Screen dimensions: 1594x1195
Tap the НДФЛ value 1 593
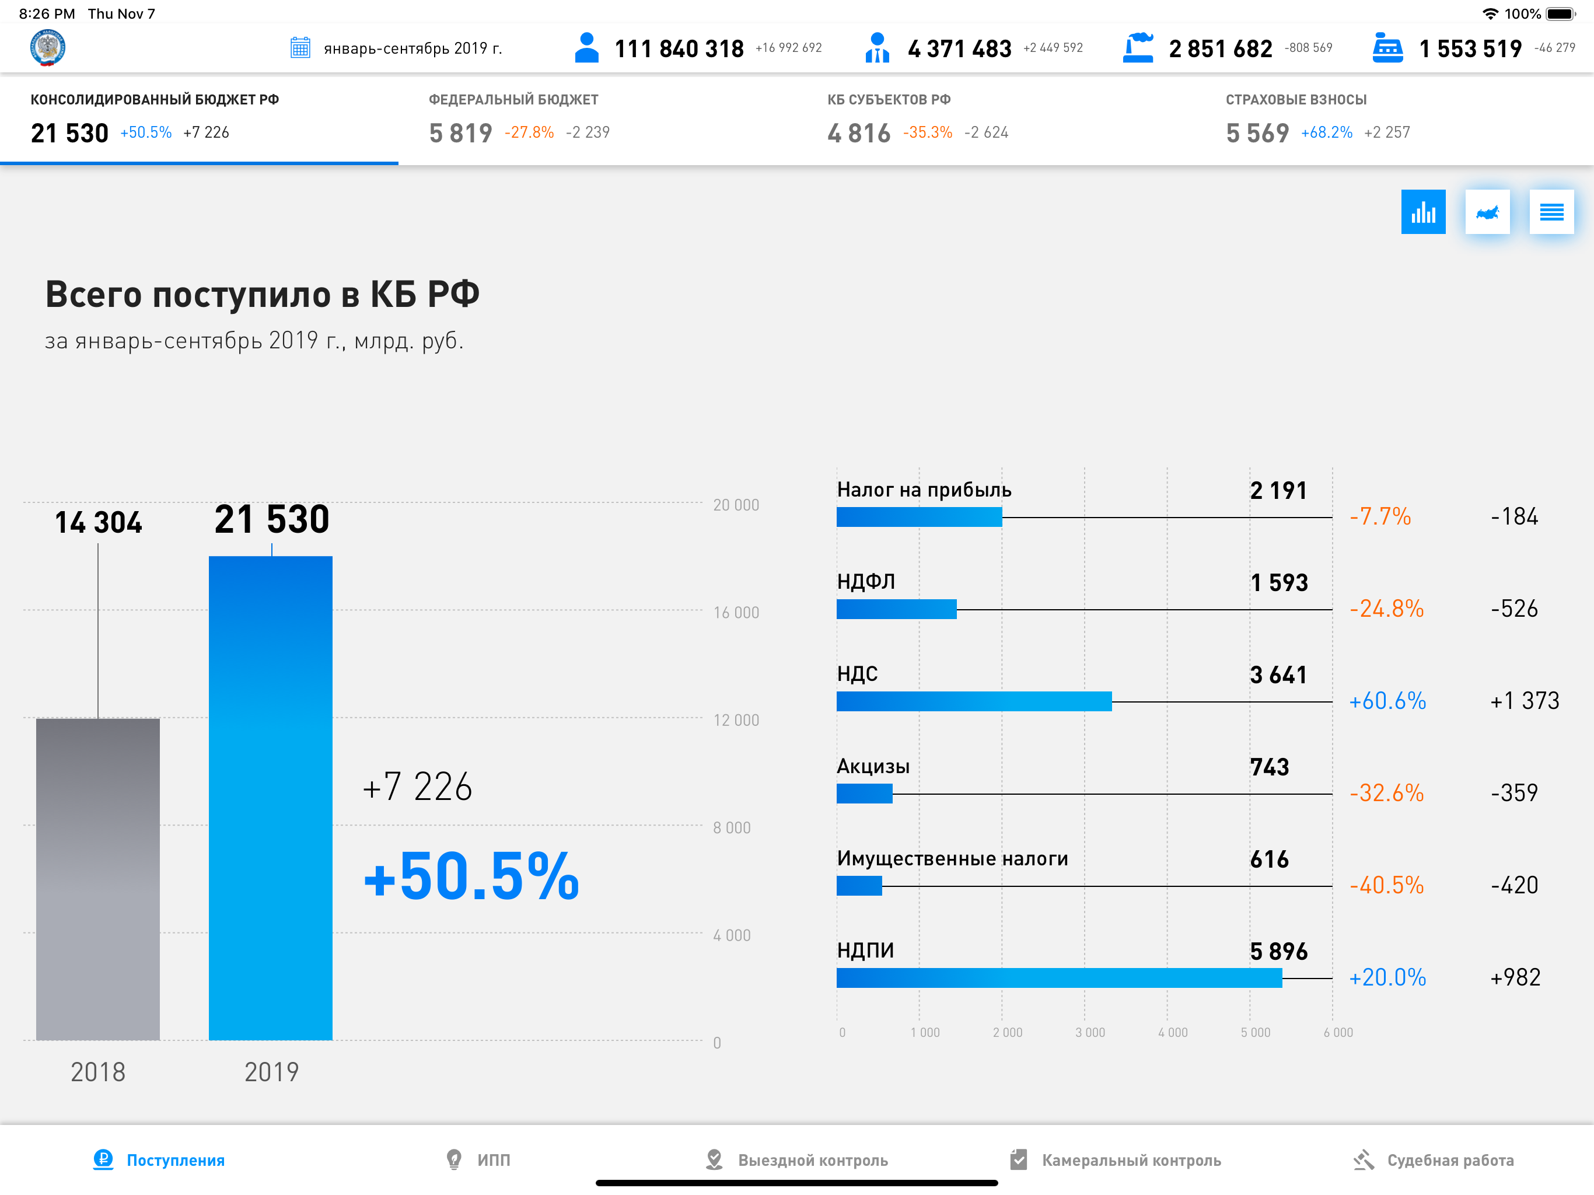[1278, 582]
